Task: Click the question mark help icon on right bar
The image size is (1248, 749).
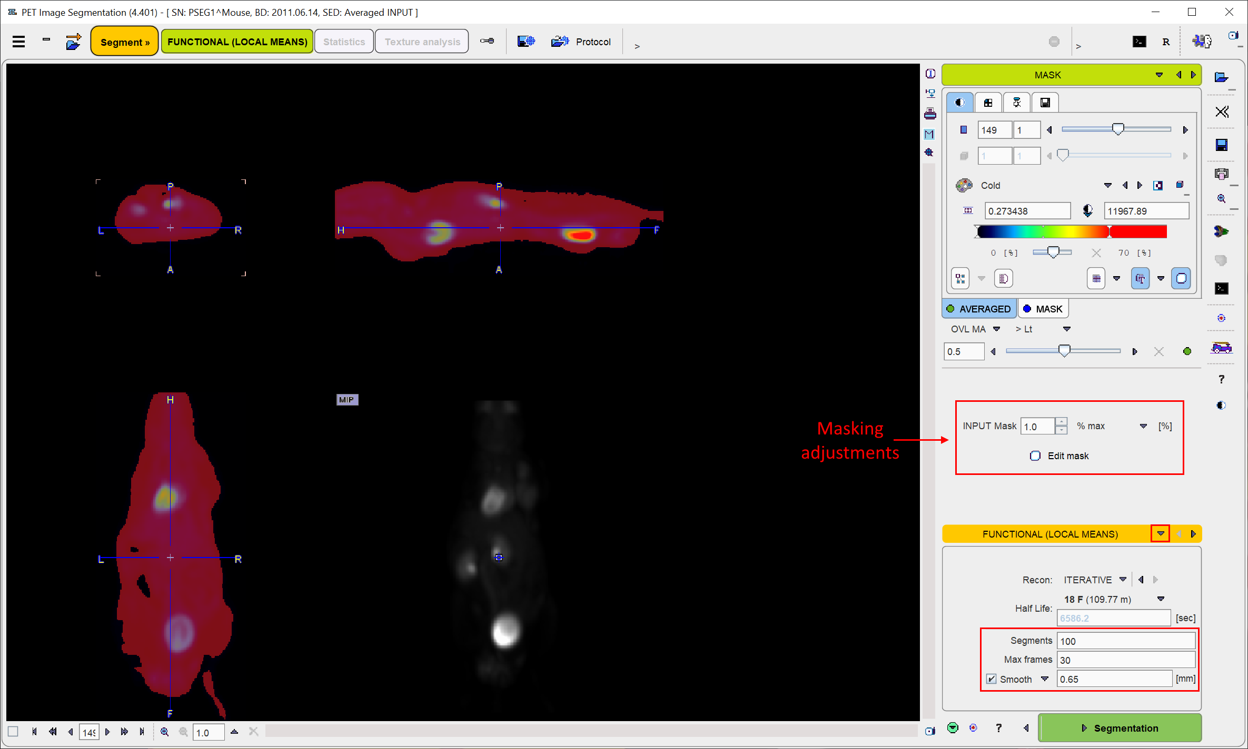Action: 1222,379
